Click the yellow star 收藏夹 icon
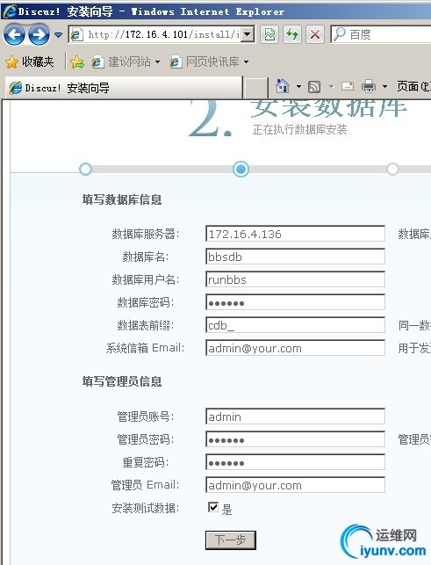This screenshot has height=565, width=431. point(12,62)
